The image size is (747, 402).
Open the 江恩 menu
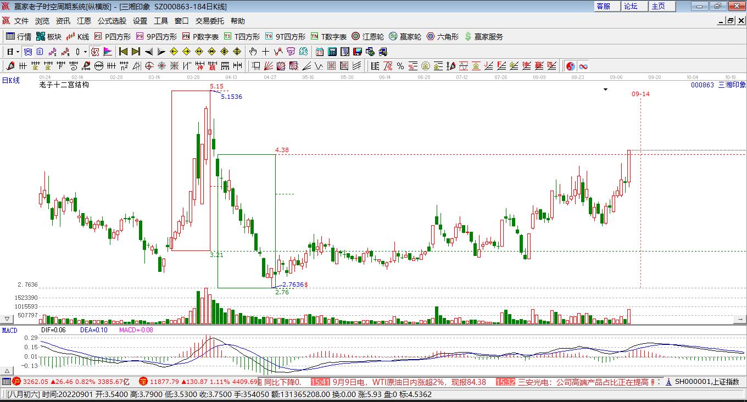(x=84, y=21)
